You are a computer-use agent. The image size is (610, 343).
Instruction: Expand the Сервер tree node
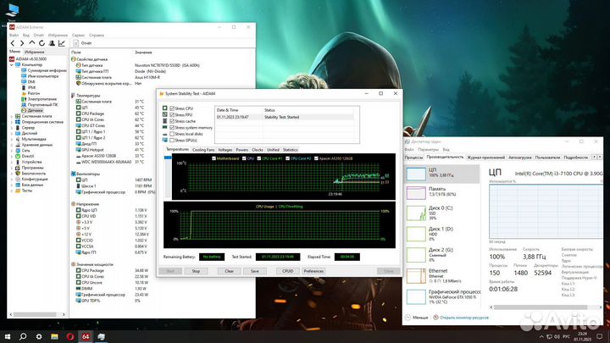pos(12,128)
